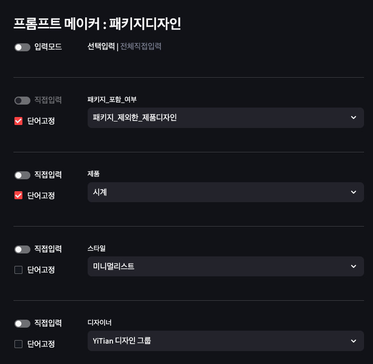Toggle the 입력모드 switch
This screenshot has height=364, width=373.
[22, 47]
